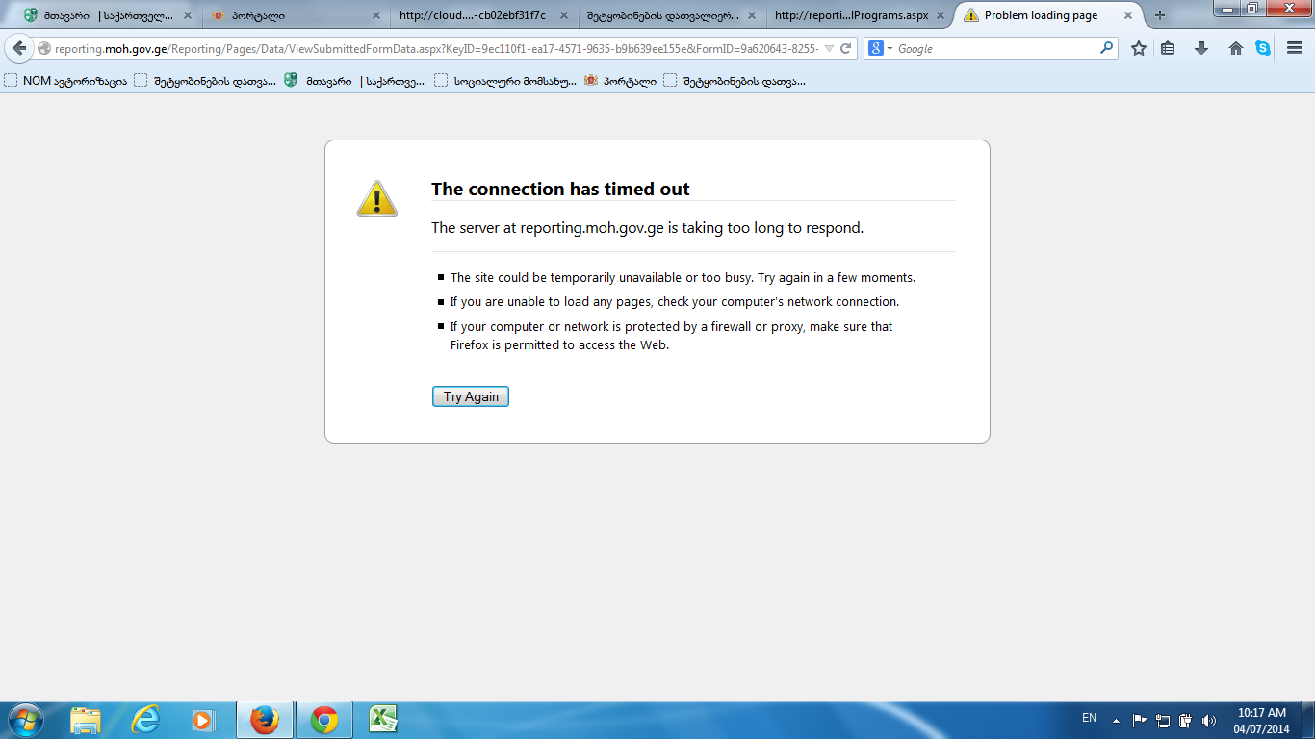Switch to the http://cloud tab
This screenshot has height=739, width=1315.
point(472,15)
